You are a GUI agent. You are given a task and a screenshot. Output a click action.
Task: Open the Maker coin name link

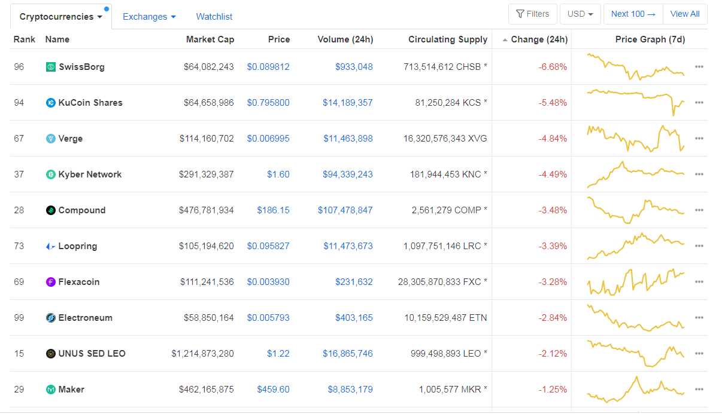(71, 390)
